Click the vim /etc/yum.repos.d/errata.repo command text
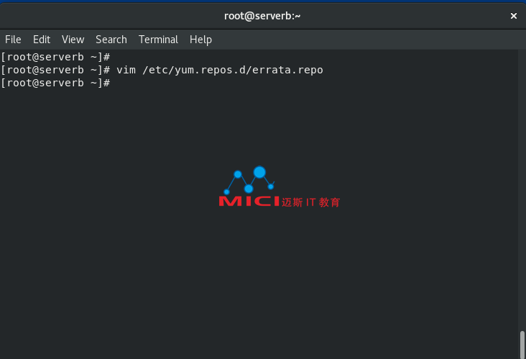This screenshot has height=359, width=526. click(220, 70)
